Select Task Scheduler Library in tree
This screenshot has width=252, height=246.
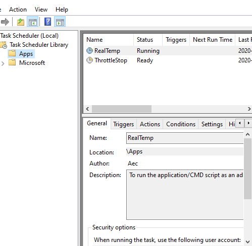(x=39, y=45)
